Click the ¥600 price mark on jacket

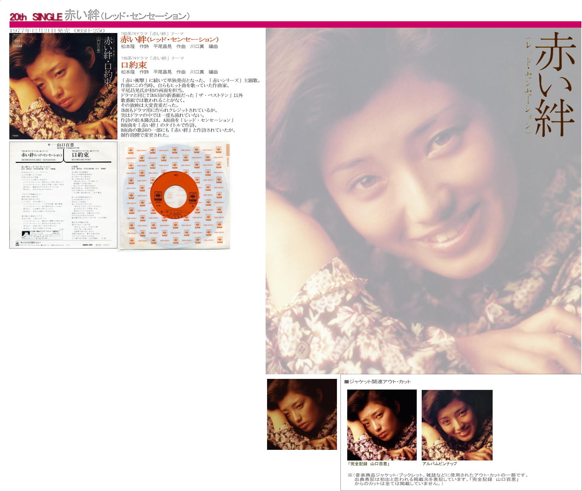(15, 136)
